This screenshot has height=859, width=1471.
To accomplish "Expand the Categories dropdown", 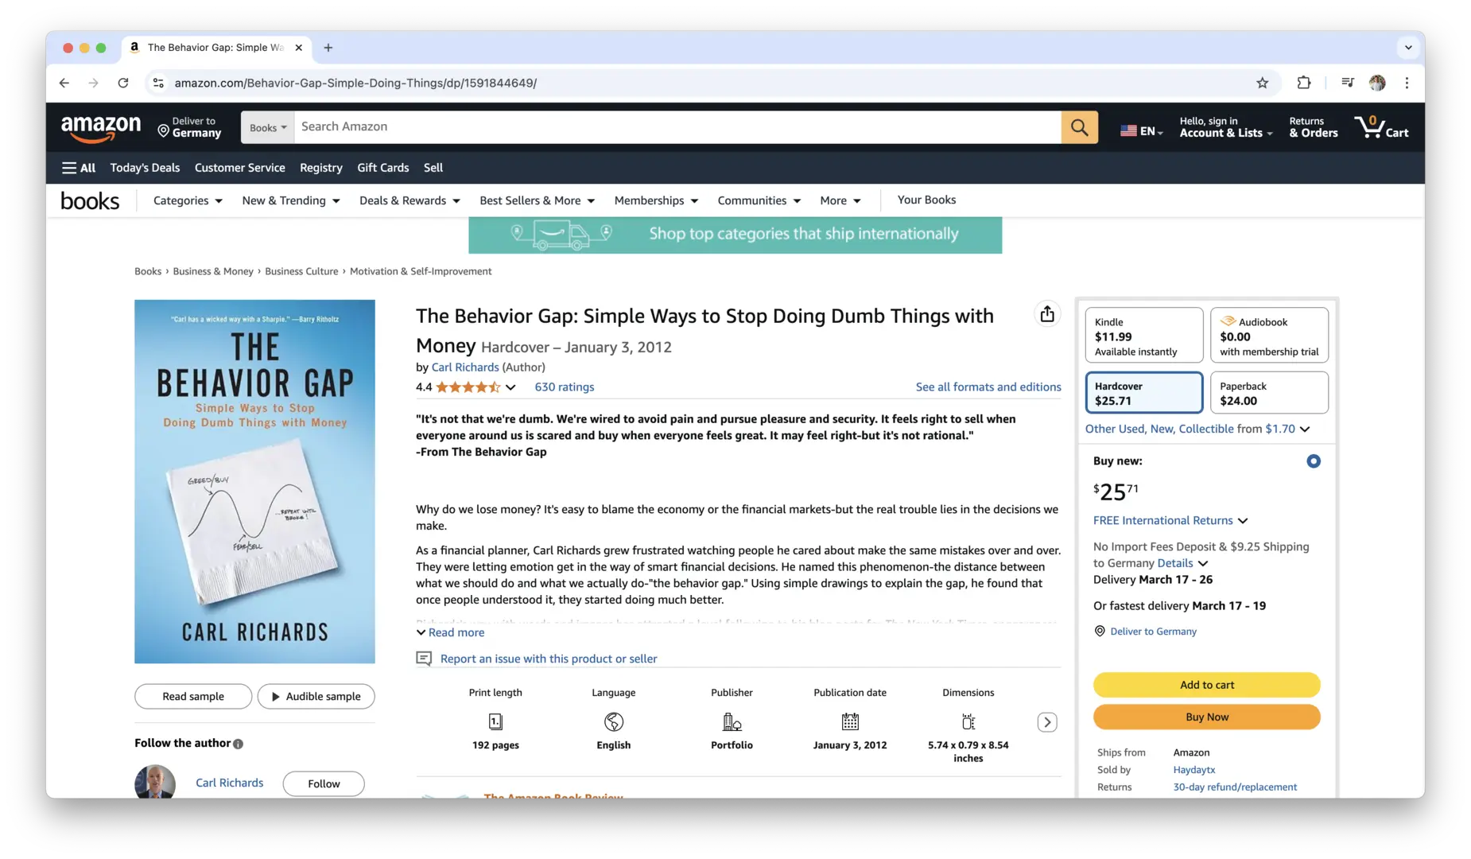I will pos(188,200).
